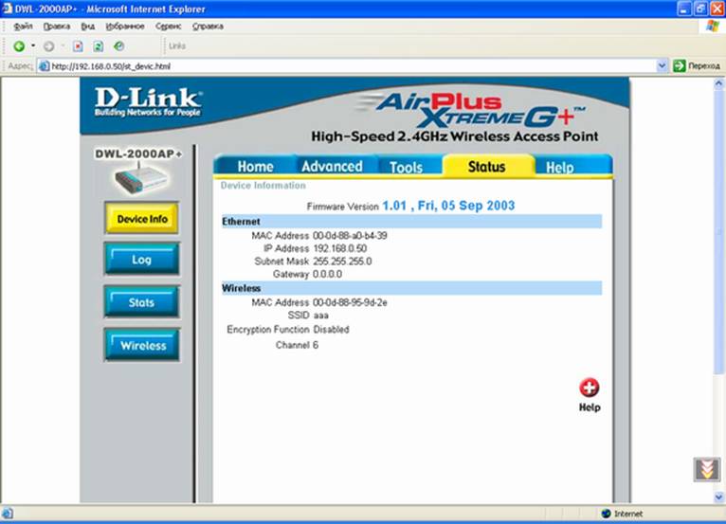The height and width of the screenshot is (524, 726).
Task: Switch to the Tools tab
Action: [406, 167]
